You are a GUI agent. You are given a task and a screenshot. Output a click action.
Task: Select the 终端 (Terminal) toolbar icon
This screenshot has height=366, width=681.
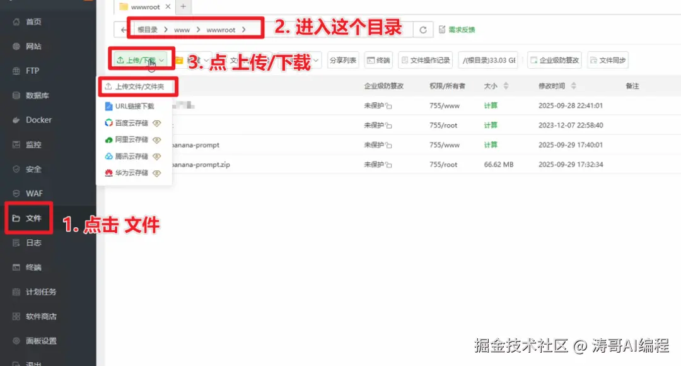[378, 60]
